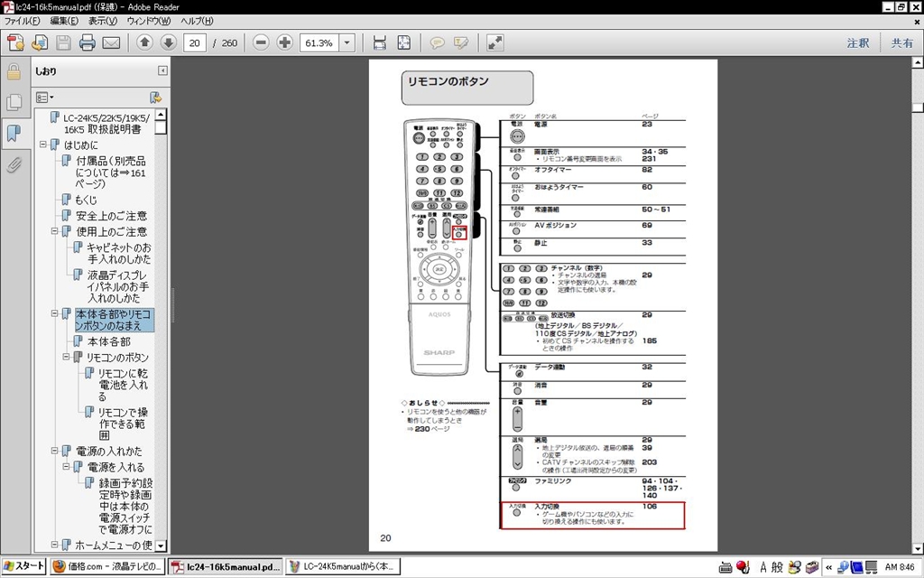The image size is (924, 578).
Task: Click the create PDF toolbar icon
Action: [16, 43]
